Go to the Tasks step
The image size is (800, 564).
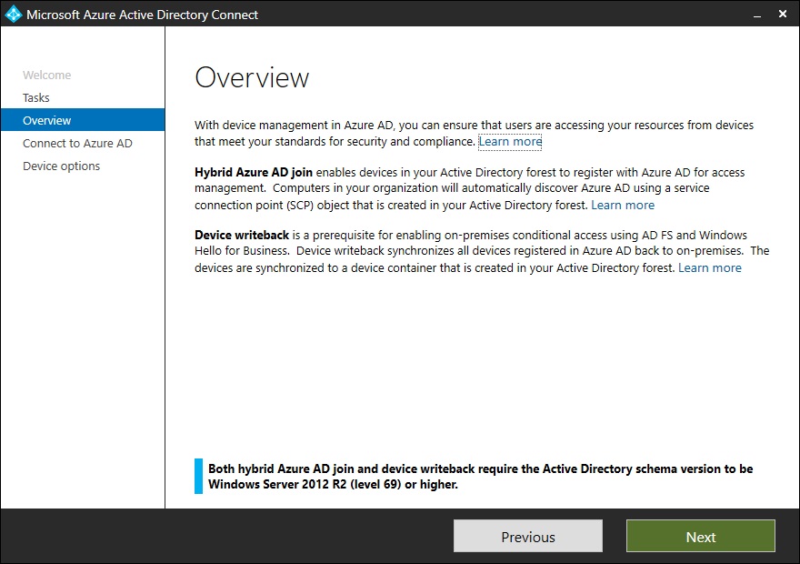pyautogui.click(x=36, y=97)
